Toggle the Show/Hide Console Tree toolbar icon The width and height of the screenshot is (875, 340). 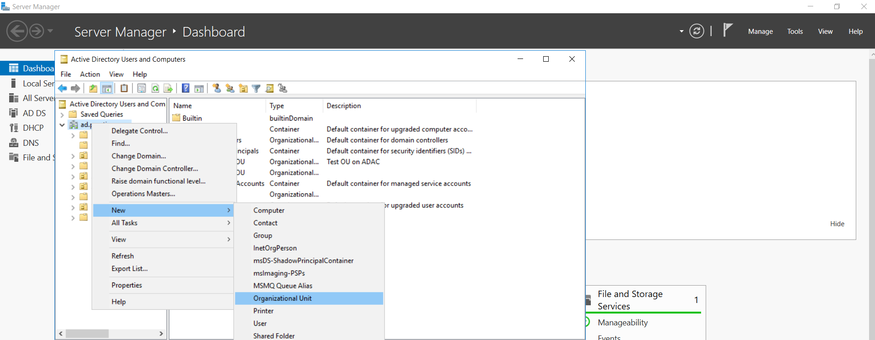[x=107, y=88]
